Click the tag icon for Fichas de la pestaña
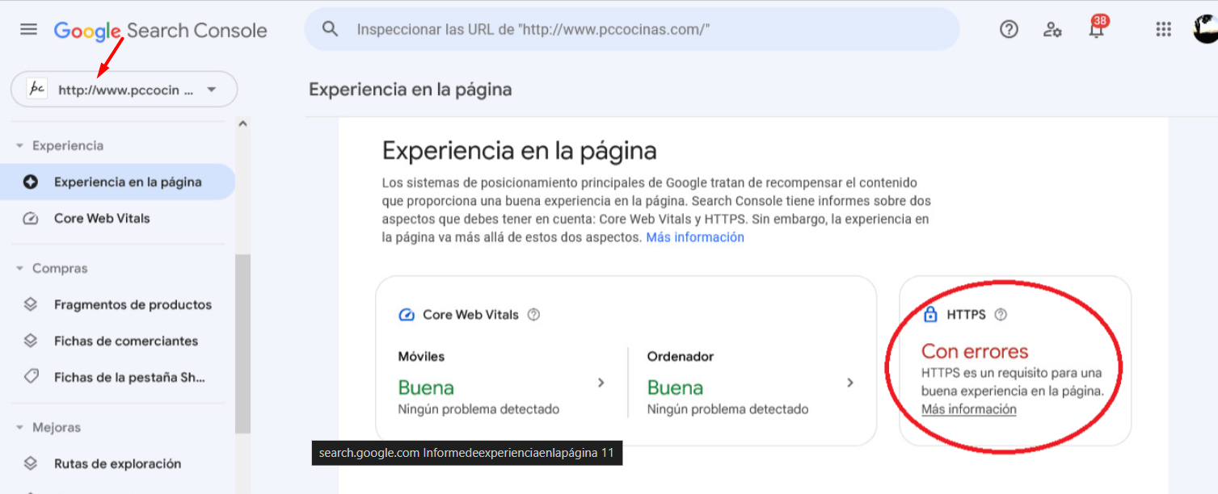The width and height of the screenshot is (1218, 494). click(x=31, y=378)
